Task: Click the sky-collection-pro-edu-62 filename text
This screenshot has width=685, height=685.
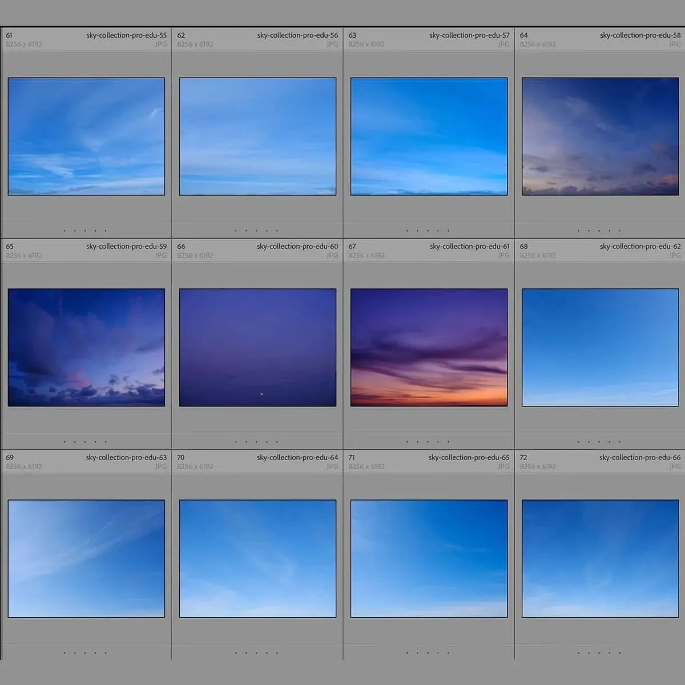Action: pos(640,247)
